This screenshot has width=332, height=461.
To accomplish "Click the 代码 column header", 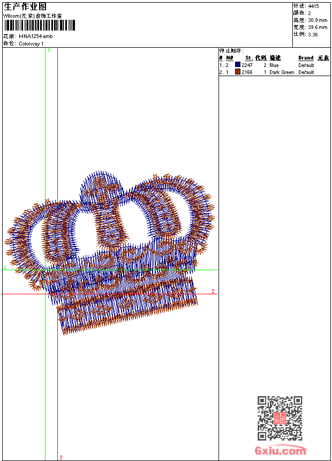I will [x=261, y=58].
